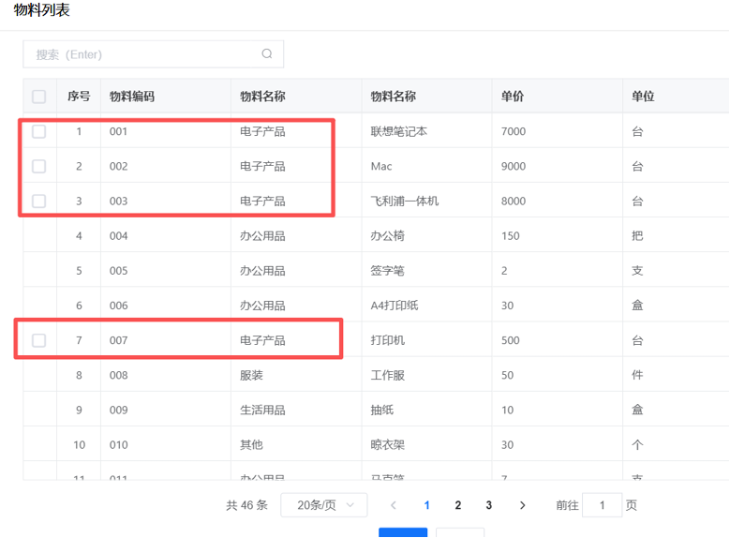Click the 单位 column header
This screenshot has height=538, width=730.
point(643,97)
